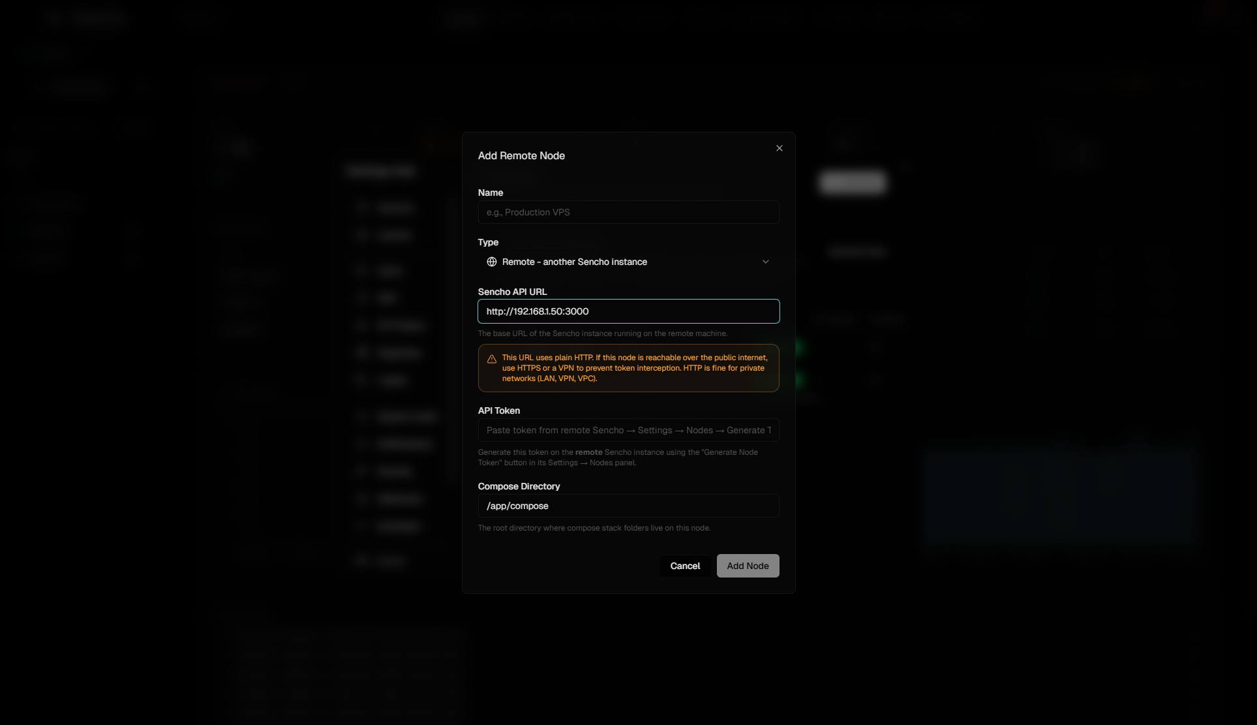Click the "API Token" label
Image resolution: width=1257 pixels, height=725 pixels.
499,410
